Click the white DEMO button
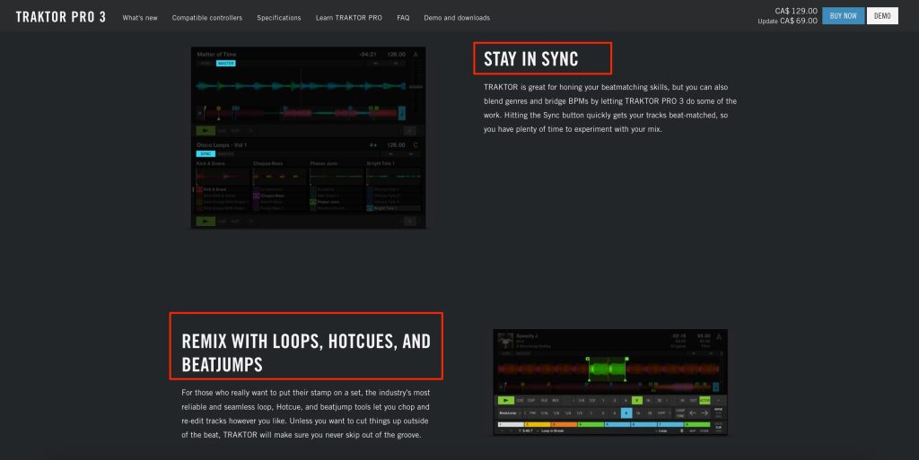The height and width of the screenshot is (460, 919). pos(882,16)
